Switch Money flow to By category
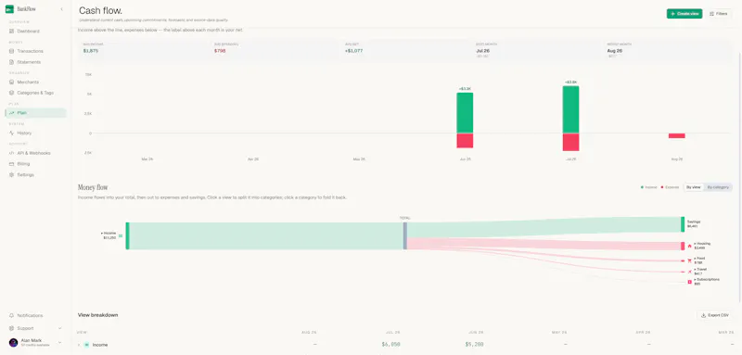 pos(718,187)
